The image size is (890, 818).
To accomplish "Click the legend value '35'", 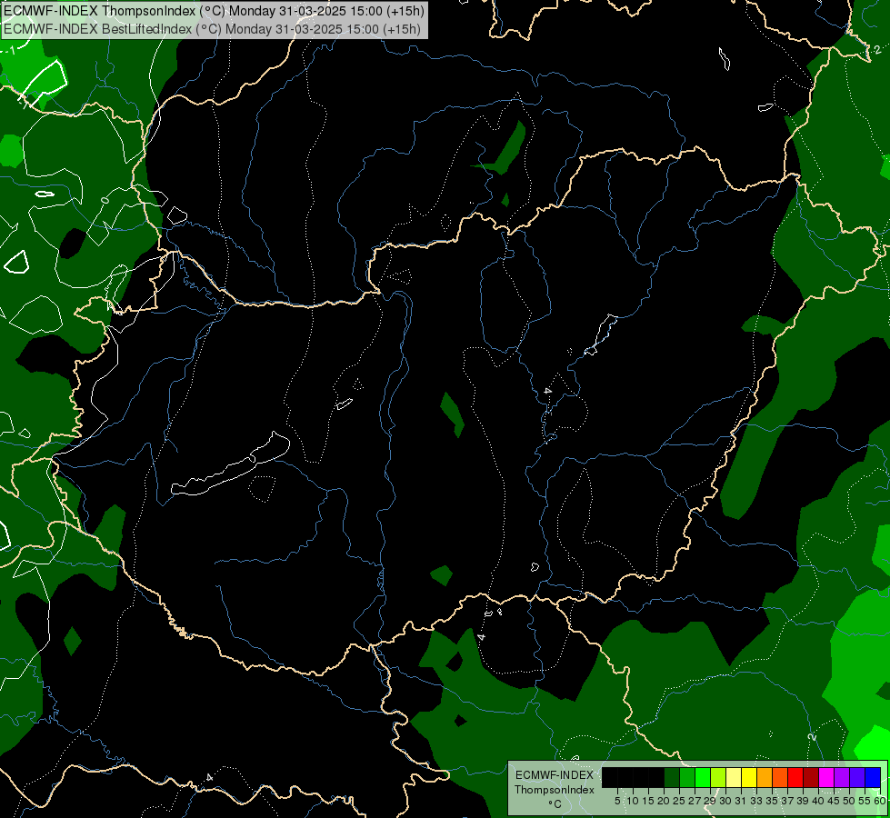I will 772,801.
